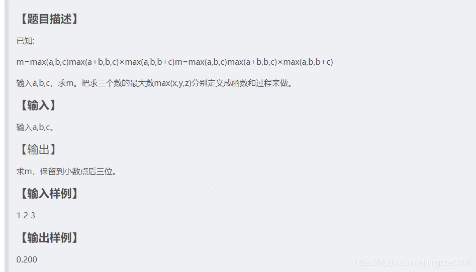Click the 已知: text line
476x272 pixels.
click(26, 41)
